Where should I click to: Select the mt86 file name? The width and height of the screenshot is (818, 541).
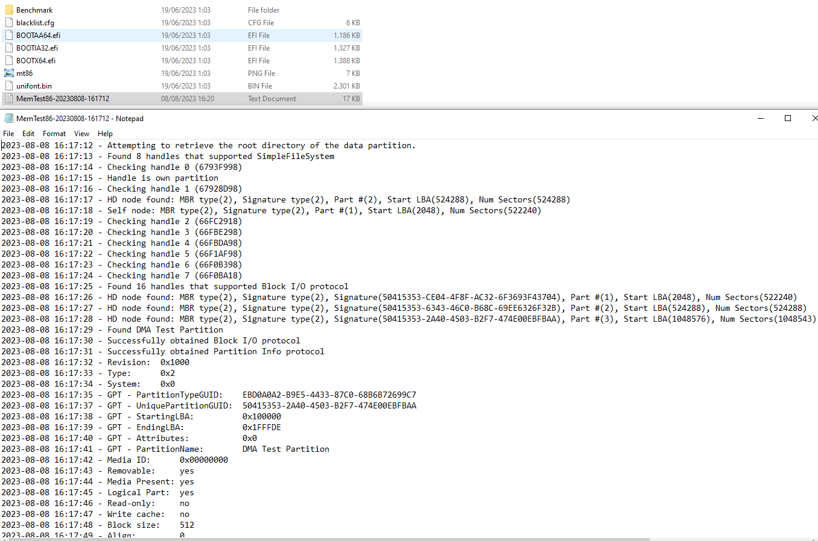[x=25, y=73]
